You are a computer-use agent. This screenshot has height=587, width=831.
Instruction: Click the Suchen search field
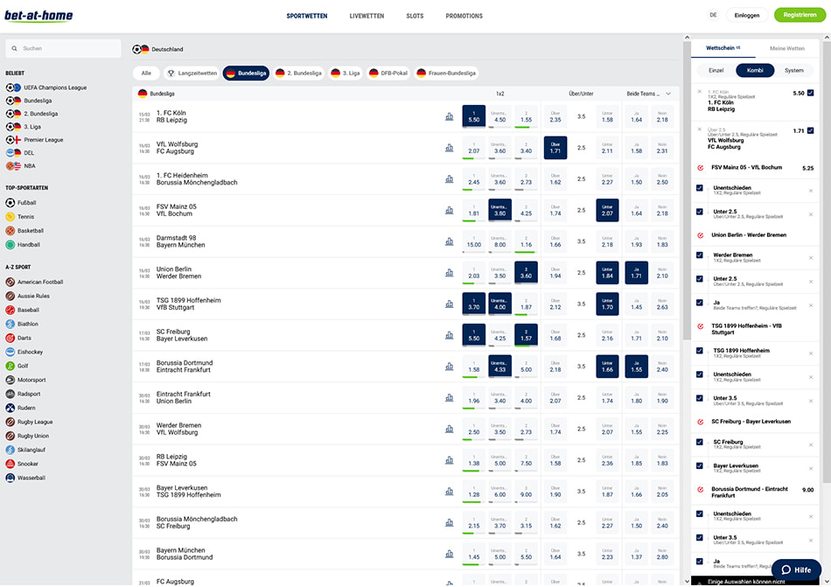[64, 48]
